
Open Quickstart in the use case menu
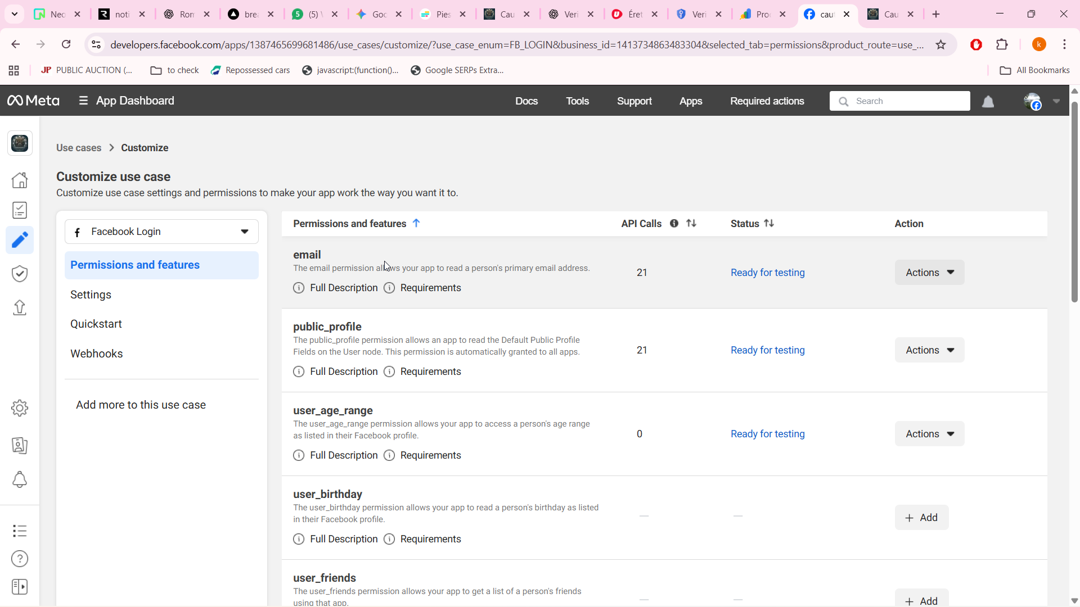(96, 324)
